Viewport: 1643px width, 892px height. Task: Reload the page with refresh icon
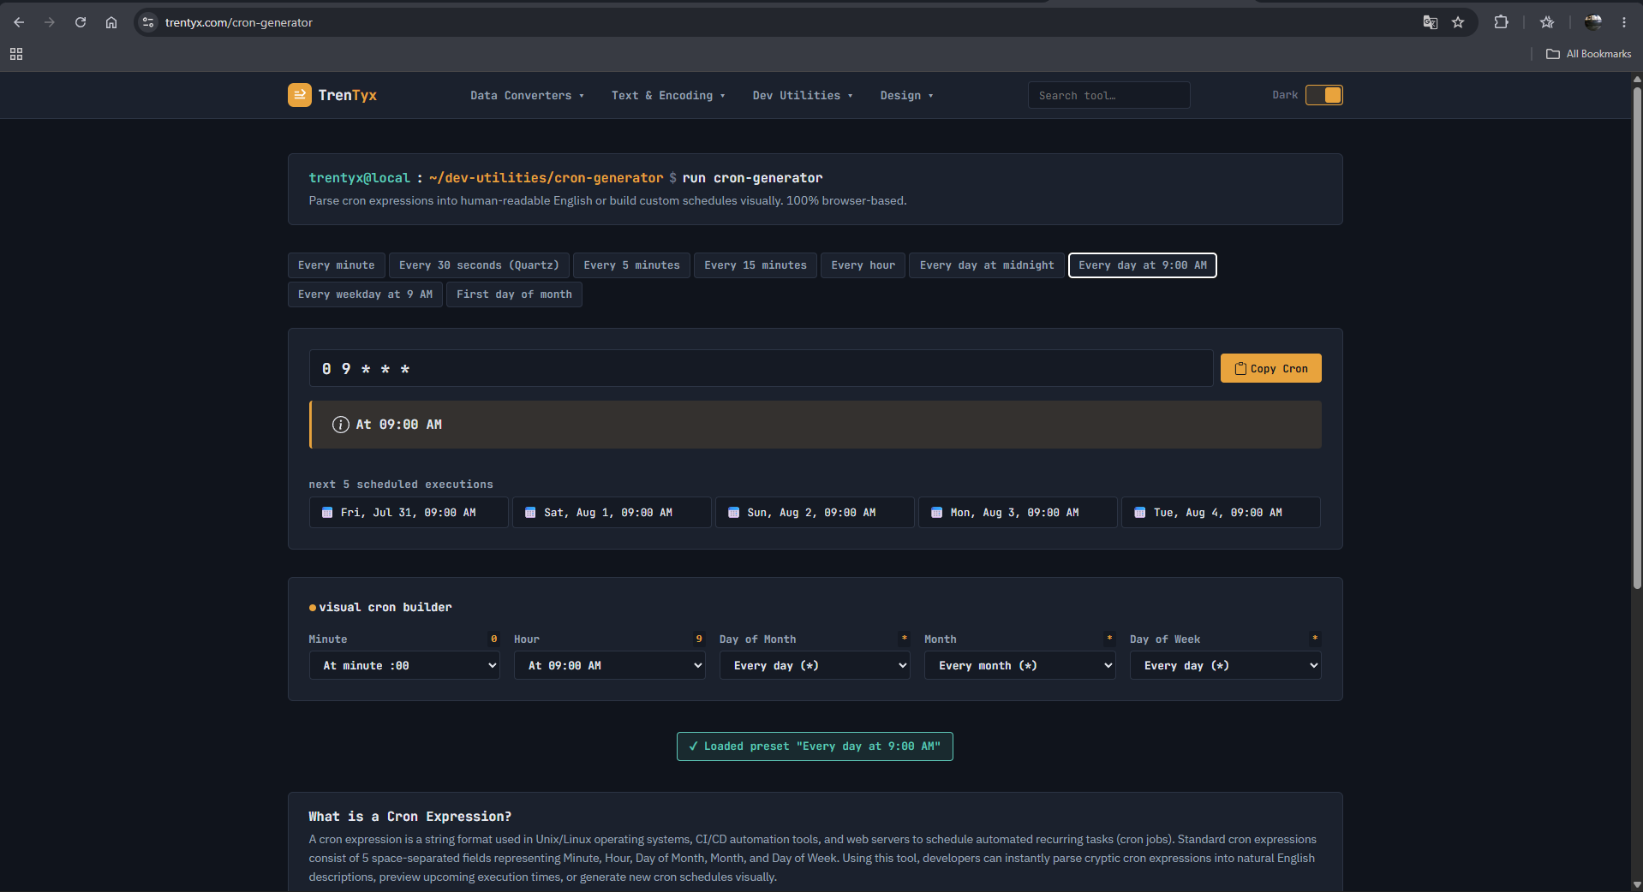(x=81, y=22)
